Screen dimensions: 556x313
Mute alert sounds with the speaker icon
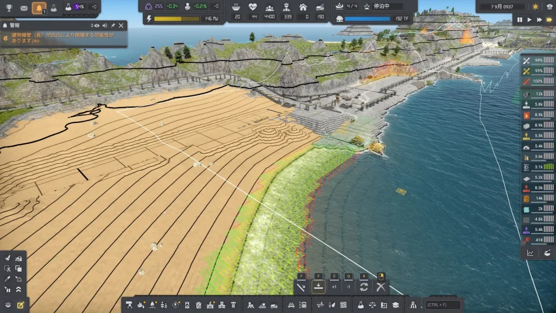click(x=105, y=26)
